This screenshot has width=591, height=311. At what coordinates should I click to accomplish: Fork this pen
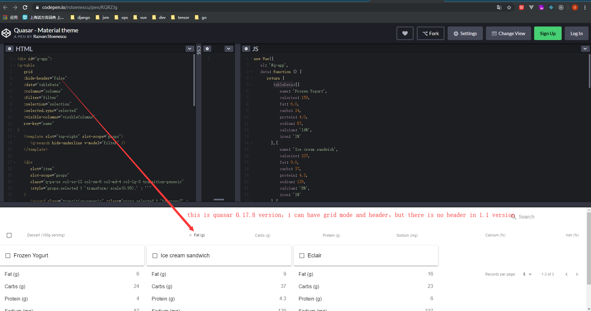(430, 33)
